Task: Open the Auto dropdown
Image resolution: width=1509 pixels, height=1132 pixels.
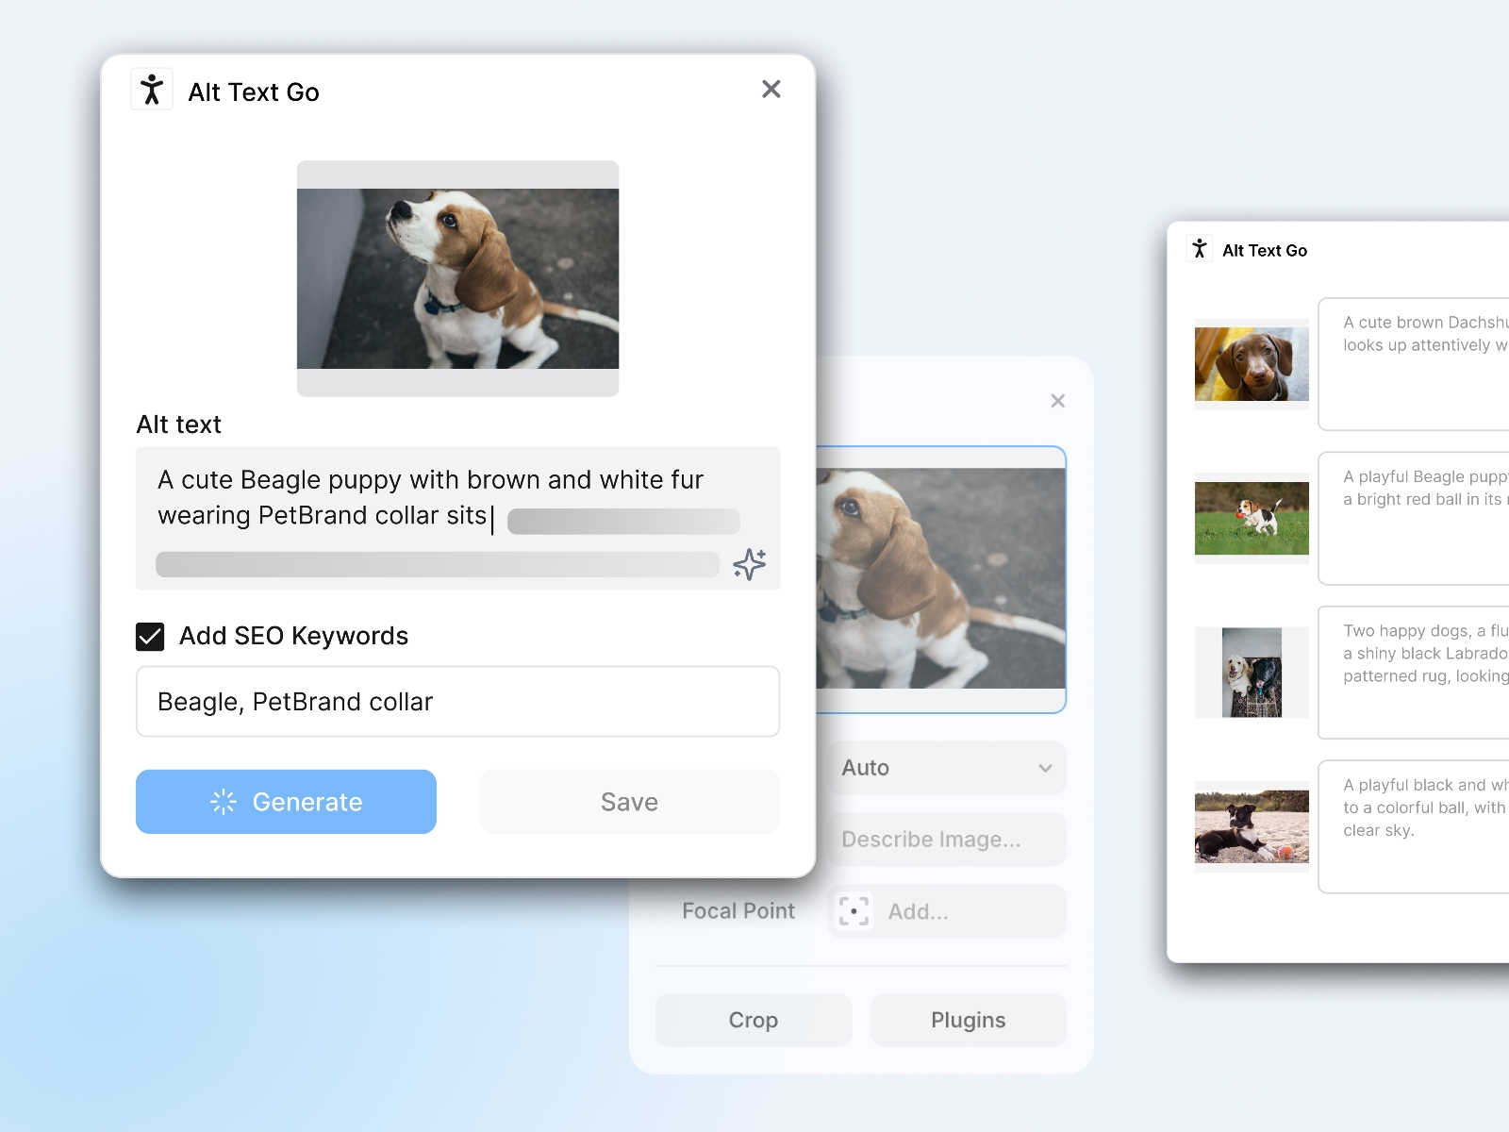Action: [x=946, y=768]
